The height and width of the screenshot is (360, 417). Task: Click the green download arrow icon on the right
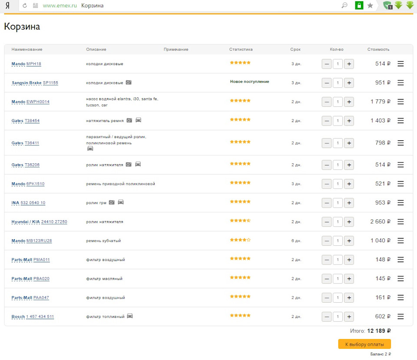(x=409, y=5)
